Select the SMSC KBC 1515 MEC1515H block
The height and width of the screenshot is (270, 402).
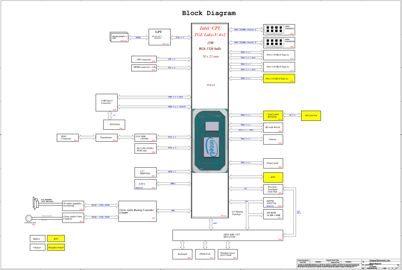[228, 235]
